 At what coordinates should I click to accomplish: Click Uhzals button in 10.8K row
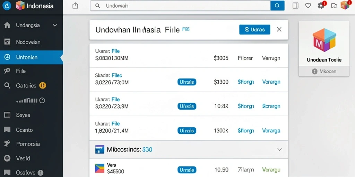point(187,106)
